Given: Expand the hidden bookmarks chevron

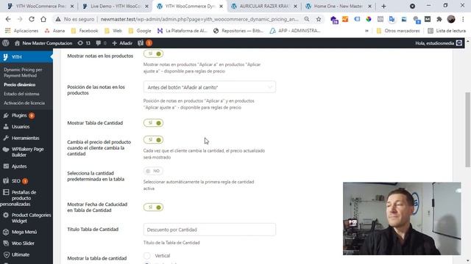Looking at the screenshot, I should (366, 31).
